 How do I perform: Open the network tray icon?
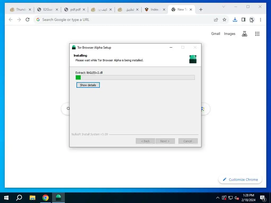coord(231,198)
